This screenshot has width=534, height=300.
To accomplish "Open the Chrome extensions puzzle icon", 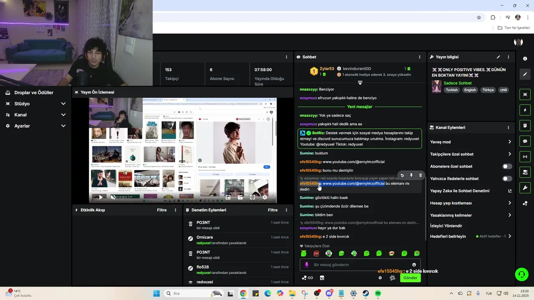I will pos(493,17).
